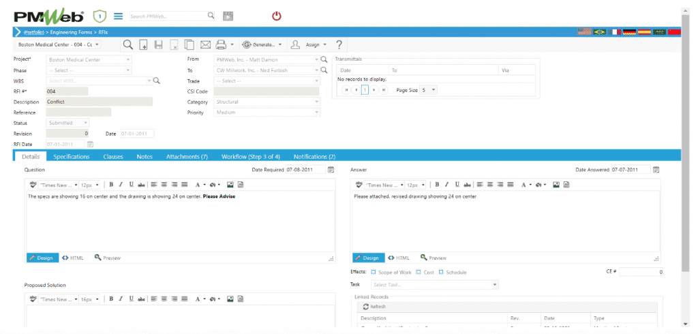698x334 pixels.
Task: Click the email envelope icon
Action: 205,44
